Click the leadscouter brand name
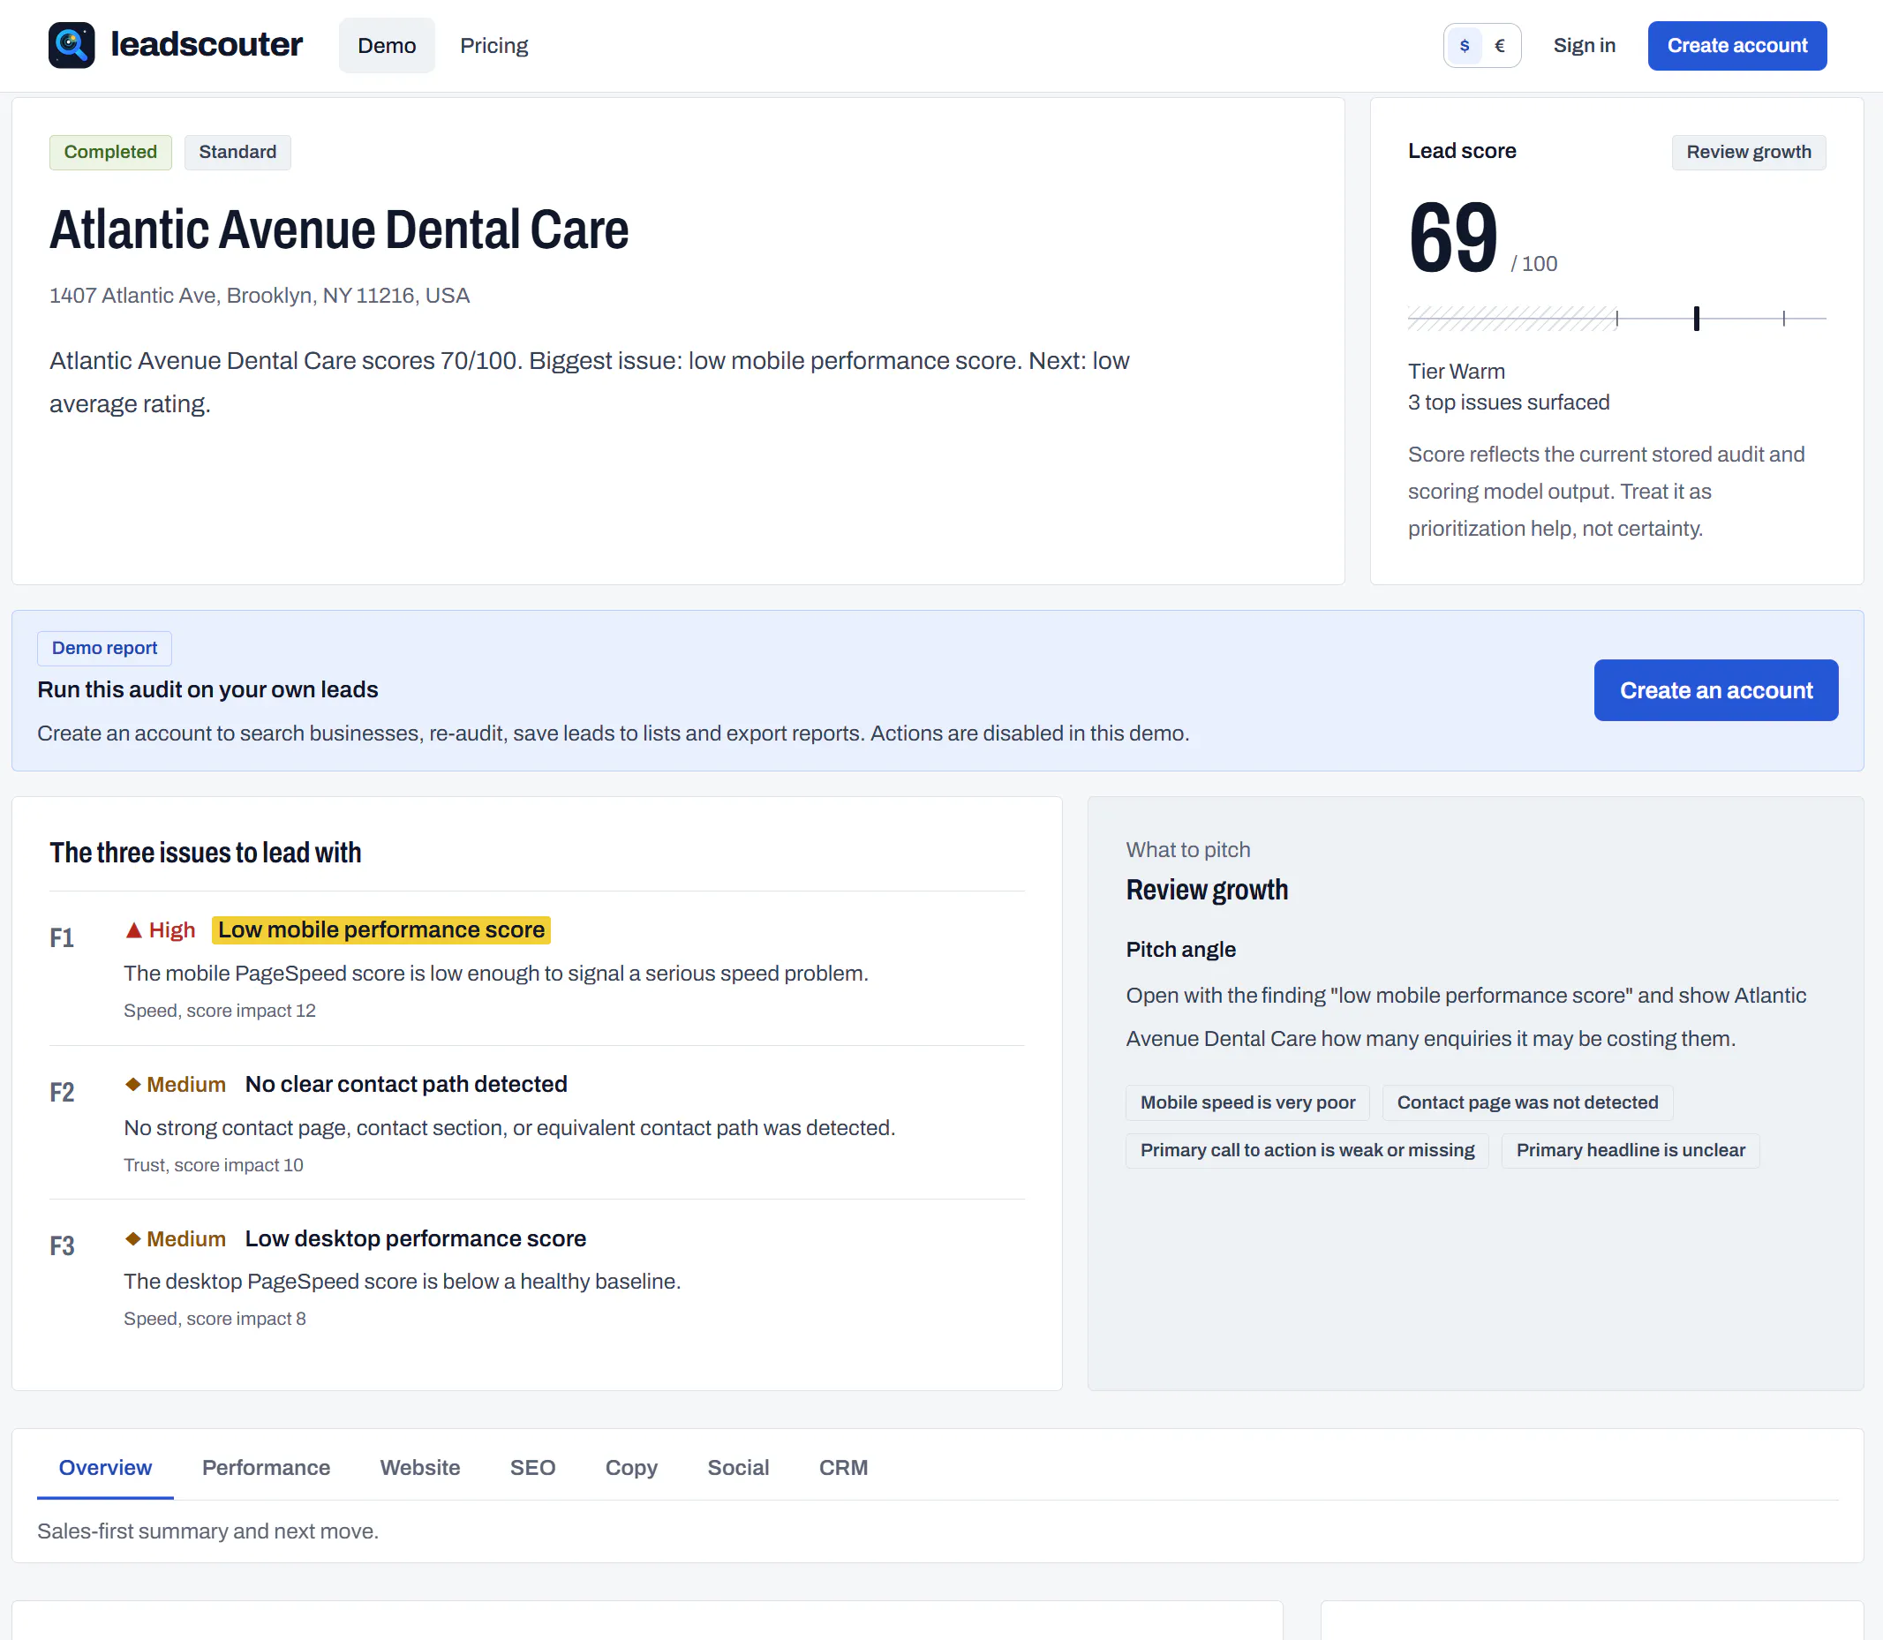The image size is (1883, 1640). tap(207, 44)
